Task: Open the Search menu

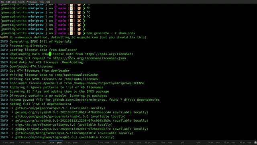Action: coord(21,2)
